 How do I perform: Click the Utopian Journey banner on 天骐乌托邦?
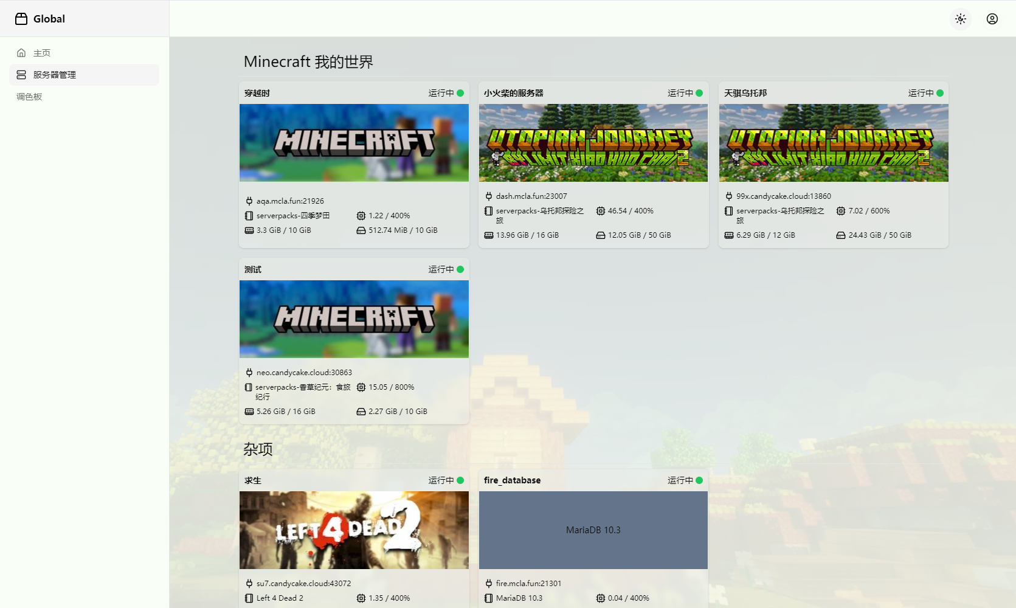[834, 143]
